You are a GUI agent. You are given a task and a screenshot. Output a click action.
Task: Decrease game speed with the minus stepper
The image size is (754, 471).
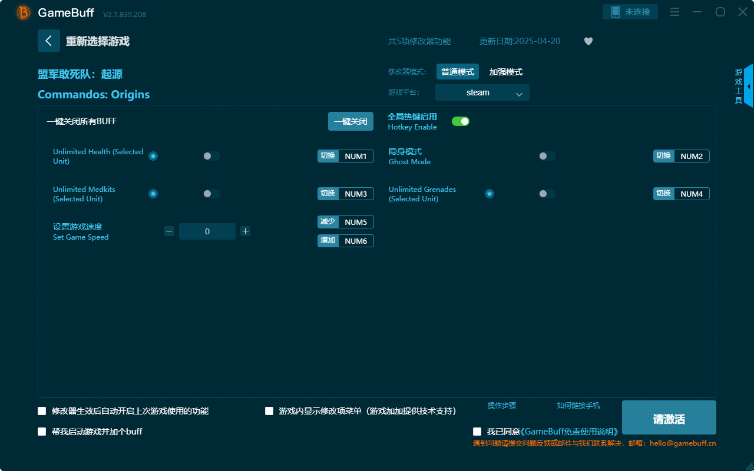(169, 231)
